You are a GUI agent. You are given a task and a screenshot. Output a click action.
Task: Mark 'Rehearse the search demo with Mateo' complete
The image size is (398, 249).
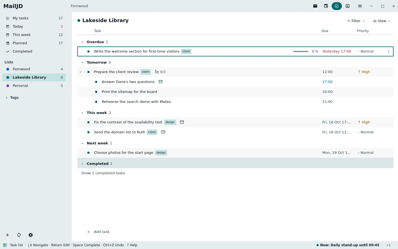pyautogui.click(x=96, y=102)
